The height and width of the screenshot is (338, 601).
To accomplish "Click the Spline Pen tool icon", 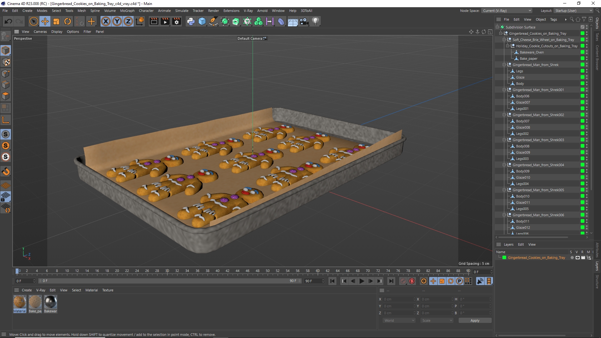I will point(213,21).
